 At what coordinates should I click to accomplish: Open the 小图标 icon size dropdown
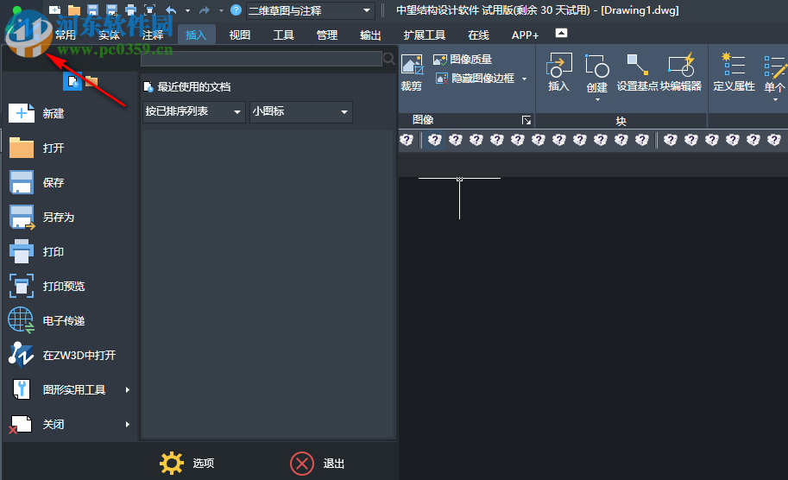[x=301, y=111]
